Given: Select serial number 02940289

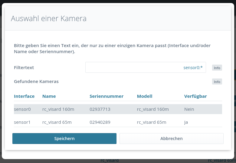Looking at the screenshot, I should (100, 122).
